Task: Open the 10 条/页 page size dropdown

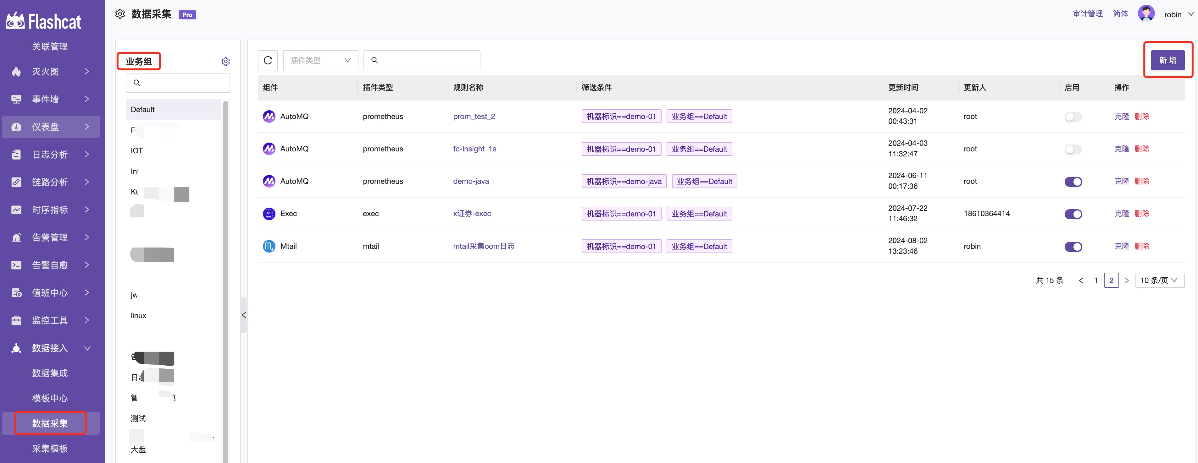Action: [1159, 280]
